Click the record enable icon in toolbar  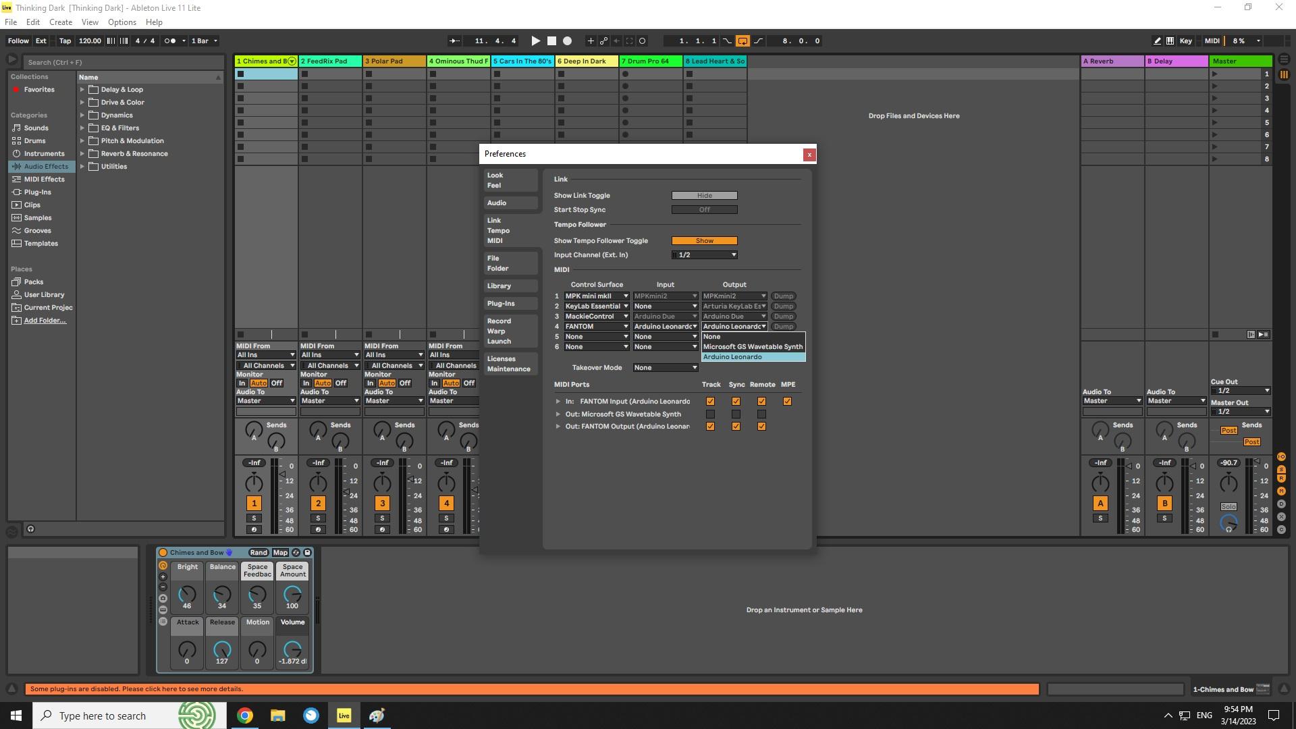click(x=566, y=40)
